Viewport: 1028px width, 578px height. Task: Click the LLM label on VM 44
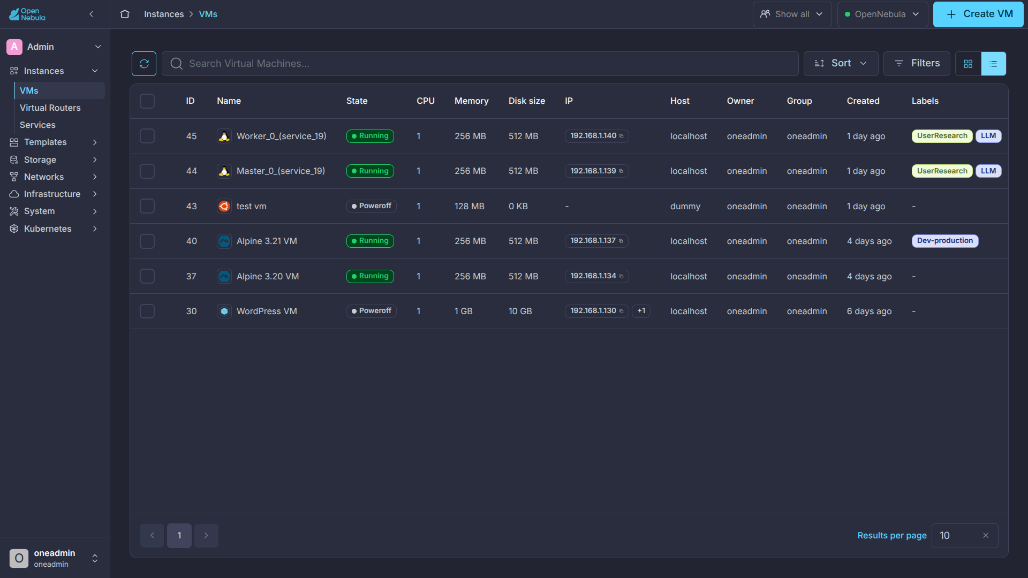(x=988, y=171)
